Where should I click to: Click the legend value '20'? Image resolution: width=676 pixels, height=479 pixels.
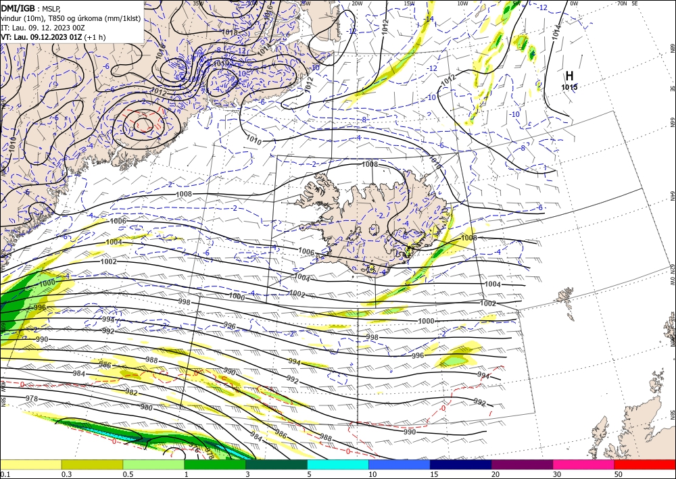tap(496, 474)
